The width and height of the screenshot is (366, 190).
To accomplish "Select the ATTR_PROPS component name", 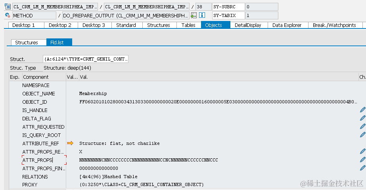I will coord(37,160).
